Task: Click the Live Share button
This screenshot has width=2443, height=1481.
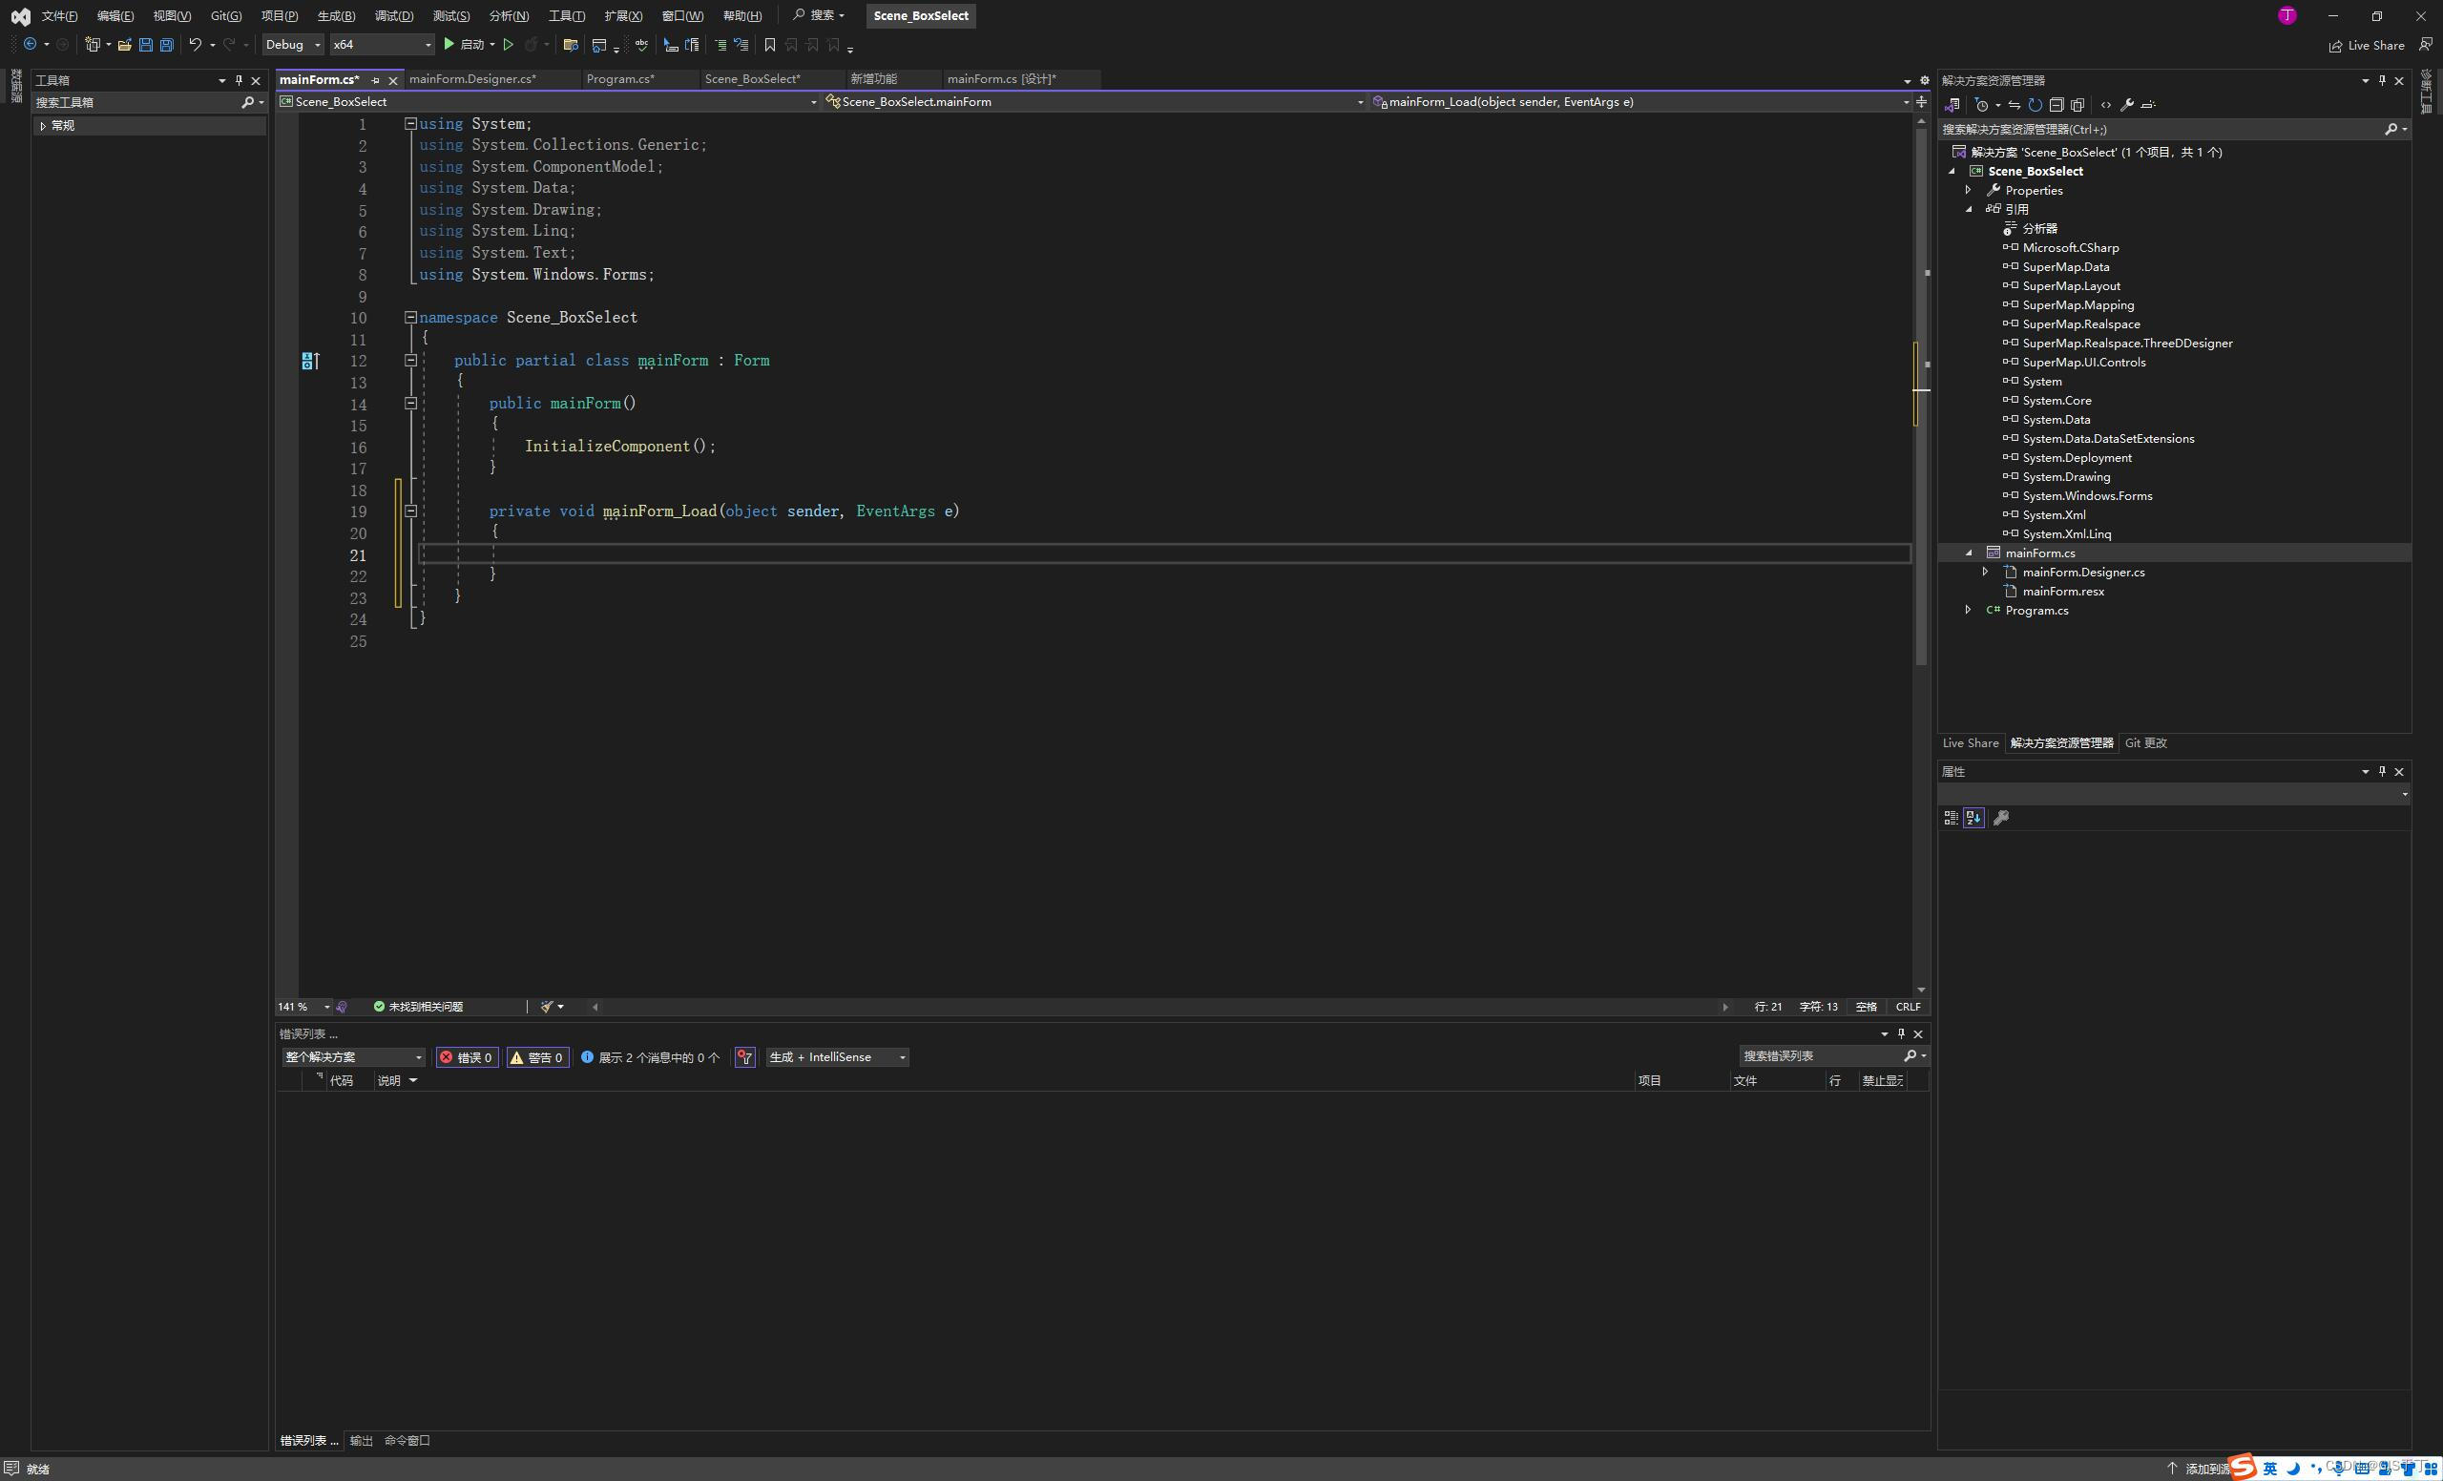Action: (x=2367, y=46)
